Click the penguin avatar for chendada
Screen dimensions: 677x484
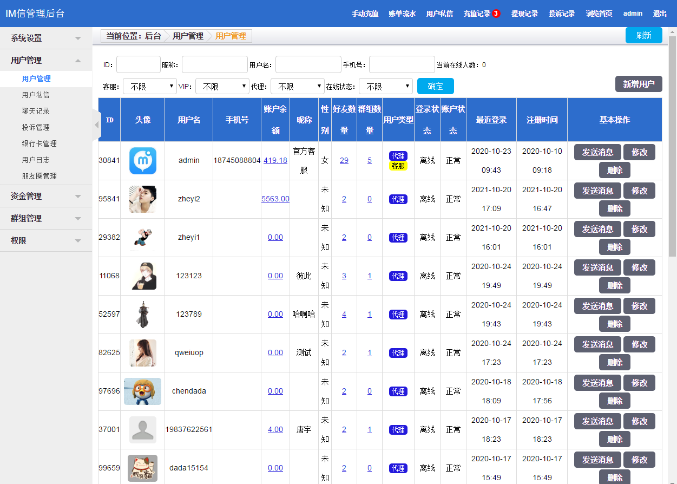pos(143,391)
